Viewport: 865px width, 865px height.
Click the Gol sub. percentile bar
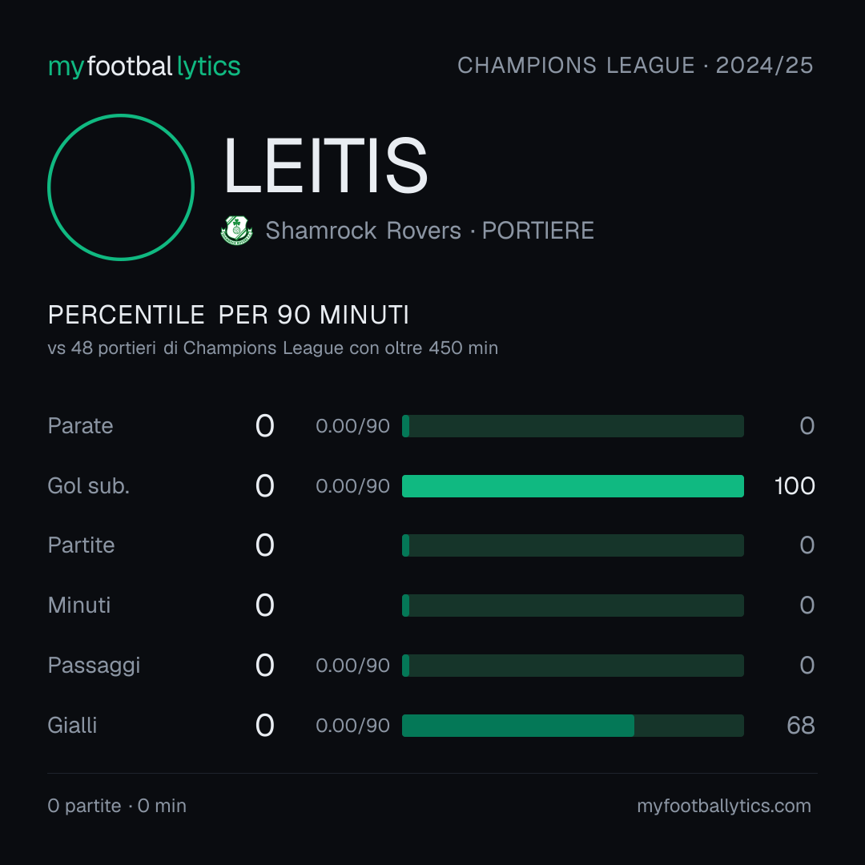point(573,486)
